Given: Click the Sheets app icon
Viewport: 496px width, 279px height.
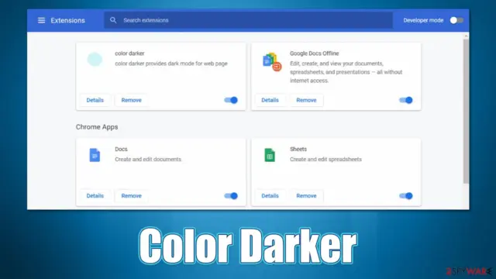Looking at the screenshot, I should tap(270, 155).
